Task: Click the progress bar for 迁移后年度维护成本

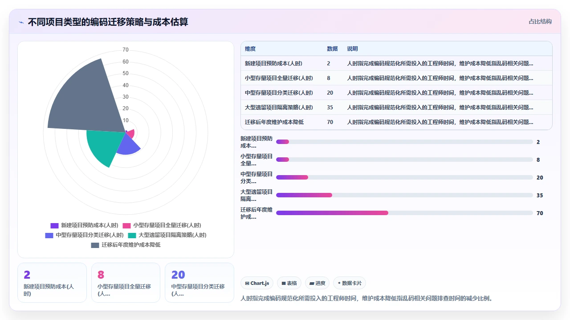Action: tap(404, 213)
